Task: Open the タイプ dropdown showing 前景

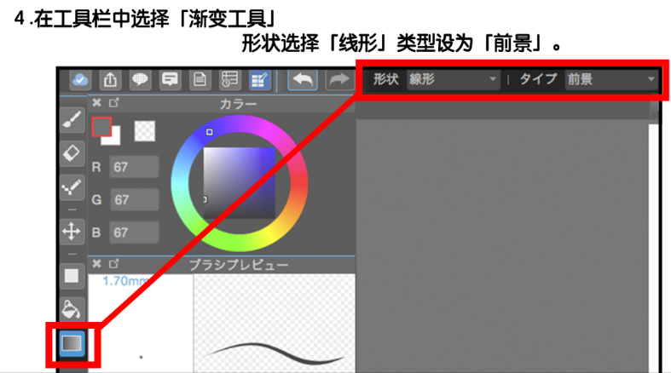Action: tap(611, 79)
